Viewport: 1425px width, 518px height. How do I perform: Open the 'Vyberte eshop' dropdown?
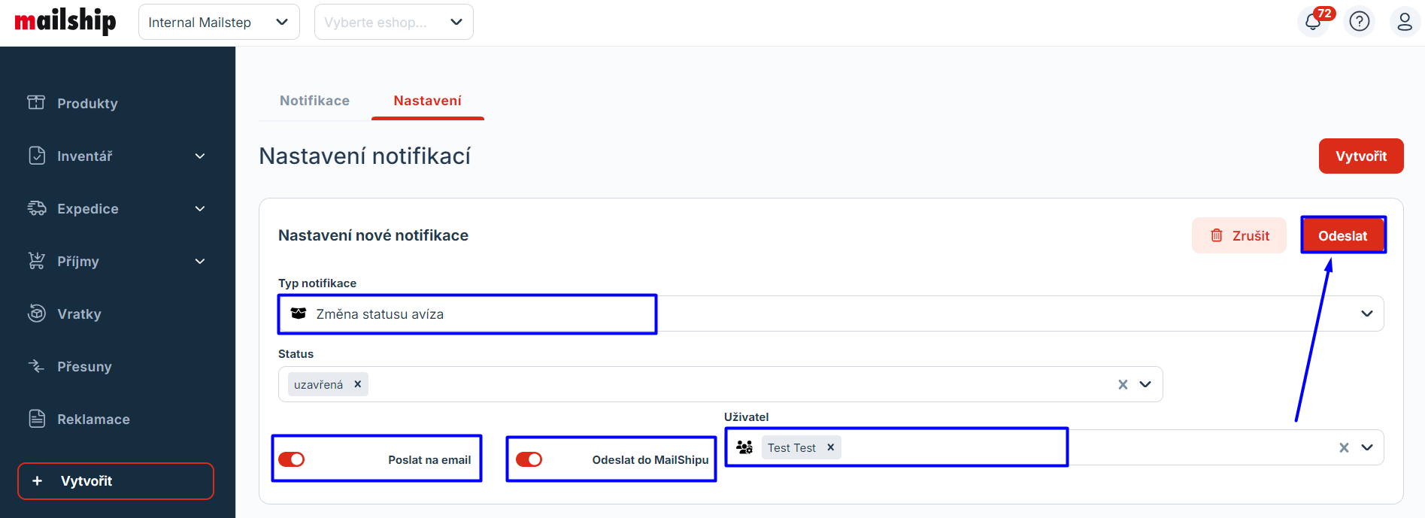coord(393,22)
